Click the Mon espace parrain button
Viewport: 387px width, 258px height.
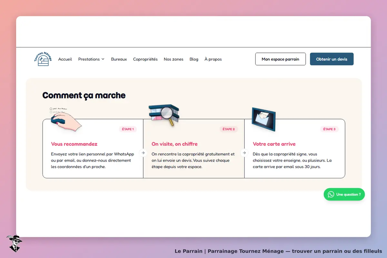[x=281, y=59]
